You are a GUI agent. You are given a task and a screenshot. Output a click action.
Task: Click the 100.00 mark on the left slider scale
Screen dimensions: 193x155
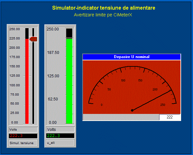point(14,85)
